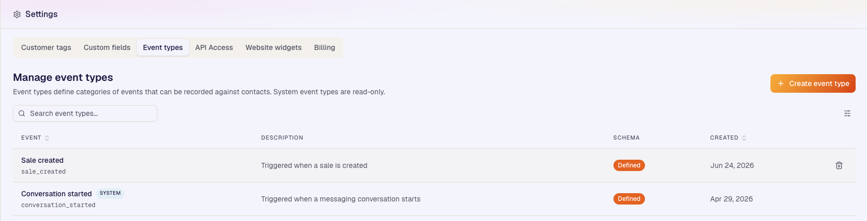Sort by the Created column arrows
867x221 pixels.
(744, 138)
